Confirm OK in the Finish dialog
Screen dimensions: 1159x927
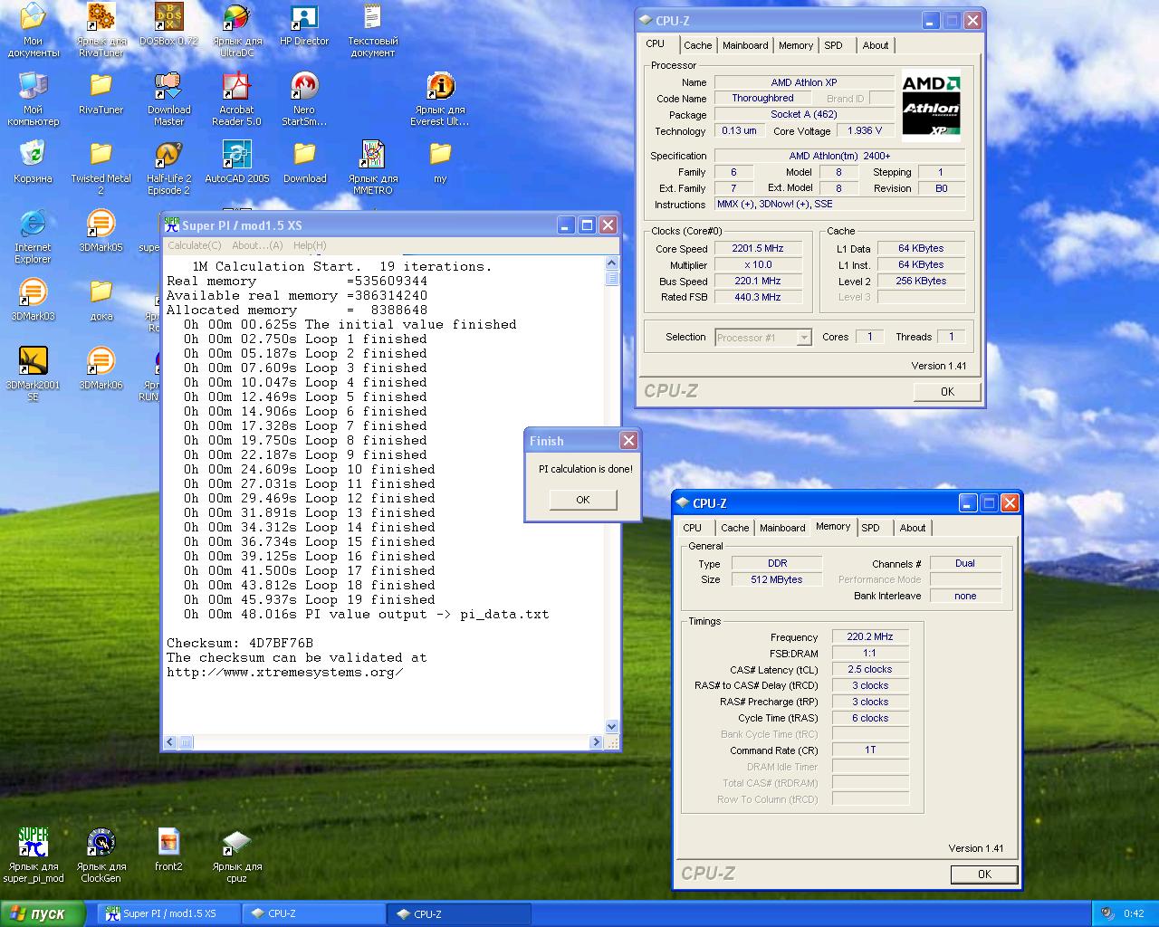(x=583, y=500)
